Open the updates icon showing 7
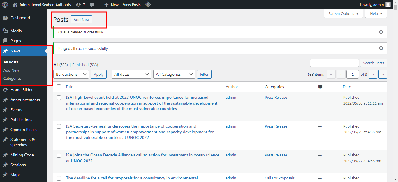This screenshot has height=182, width=398. [x=78, y=5]
